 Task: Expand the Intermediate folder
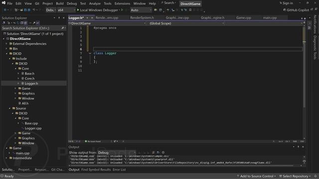[x=6, y=158]
